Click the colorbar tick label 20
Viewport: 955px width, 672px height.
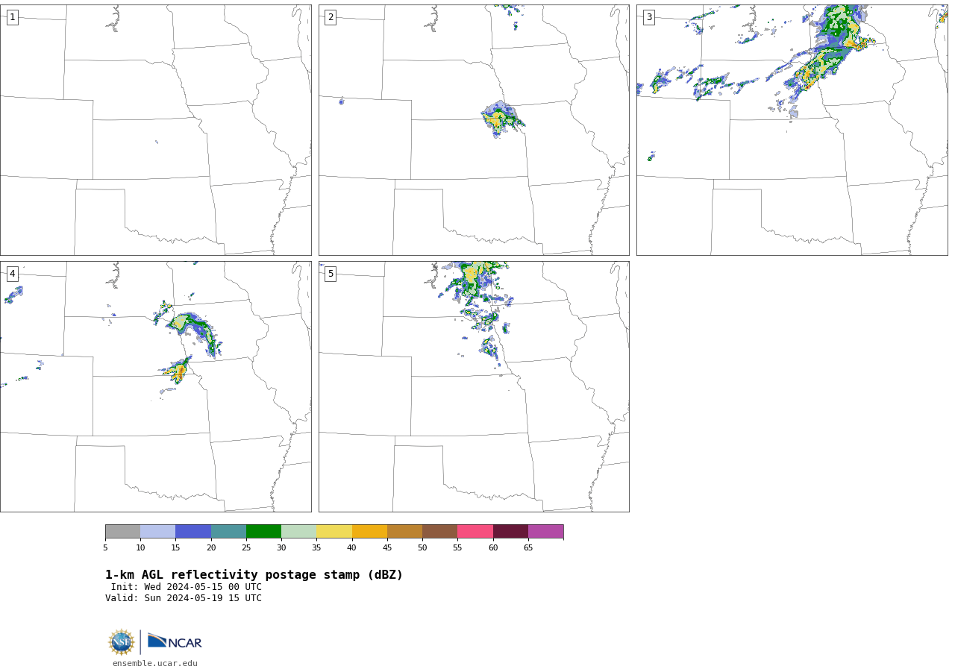coord(211,547)
